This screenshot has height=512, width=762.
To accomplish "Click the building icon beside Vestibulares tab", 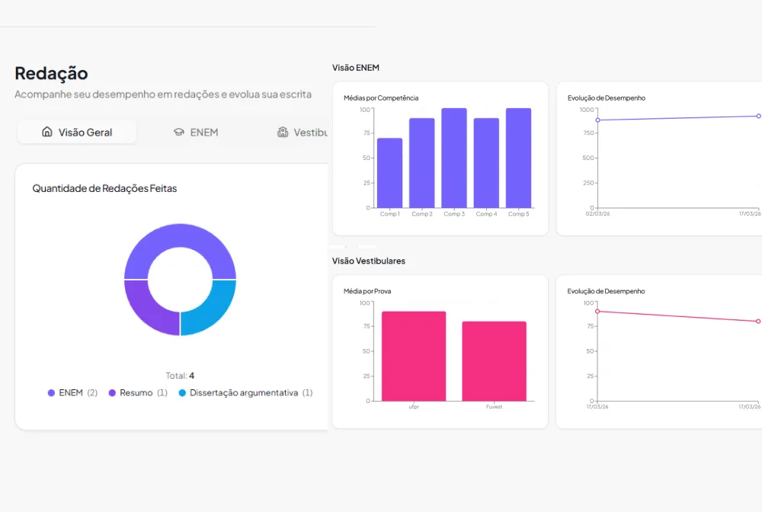I will pos(283,132).
